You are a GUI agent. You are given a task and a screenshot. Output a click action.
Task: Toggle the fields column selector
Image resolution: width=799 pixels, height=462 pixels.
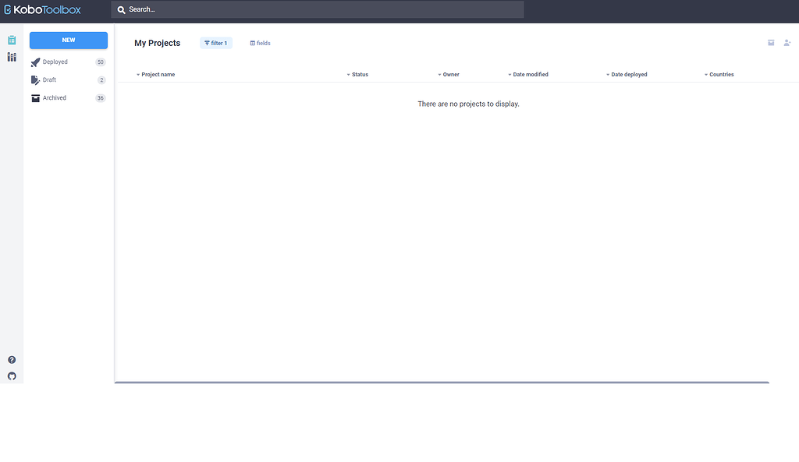coord(260,43)
